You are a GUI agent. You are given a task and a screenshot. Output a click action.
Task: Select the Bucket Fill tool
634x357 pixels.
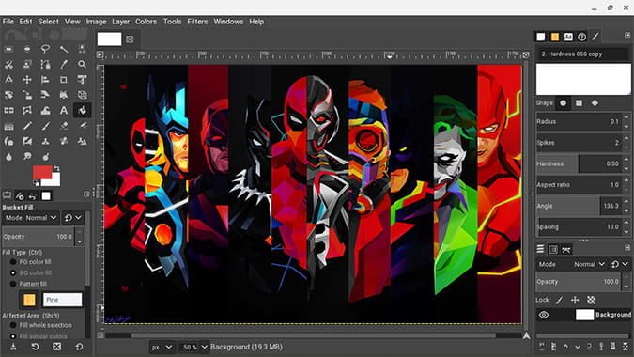[x=82, y=110]
